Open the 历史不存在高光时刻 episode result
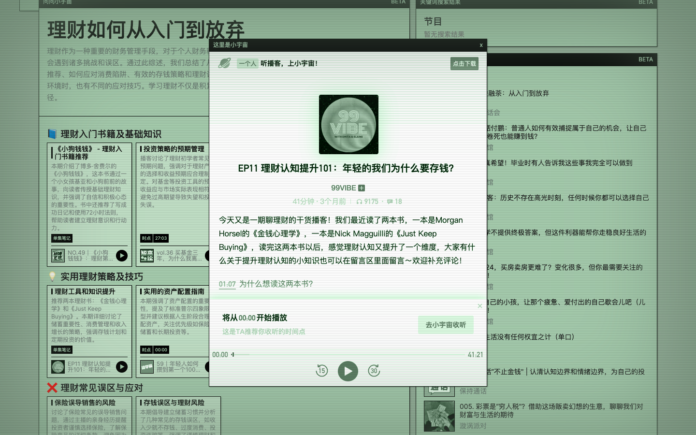The image size is (696, 435). click(568, 198)
